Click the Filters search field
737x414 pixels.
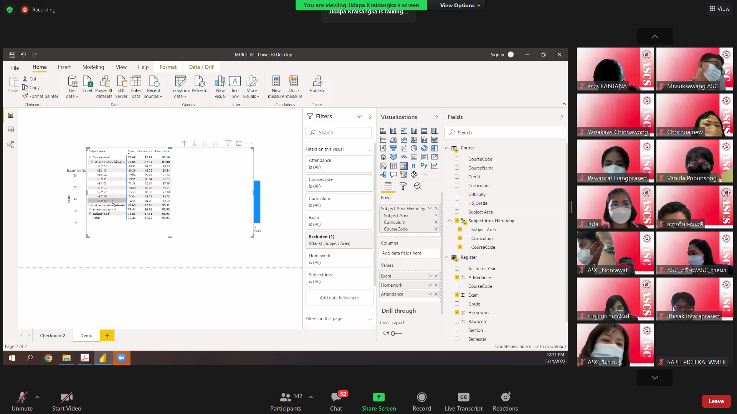(339, 133)
